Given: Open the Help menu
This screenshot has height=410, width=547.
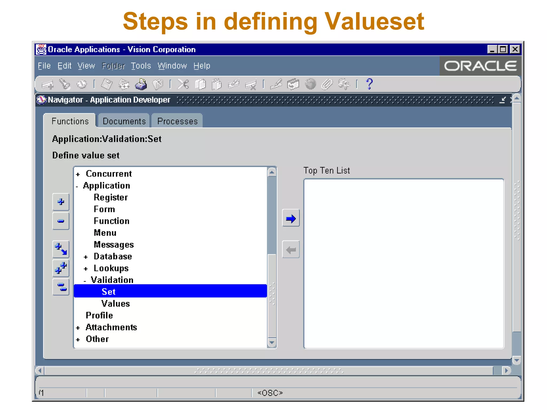Looking at the screenshot, I should pyautogui.click(x=202, y=66).
